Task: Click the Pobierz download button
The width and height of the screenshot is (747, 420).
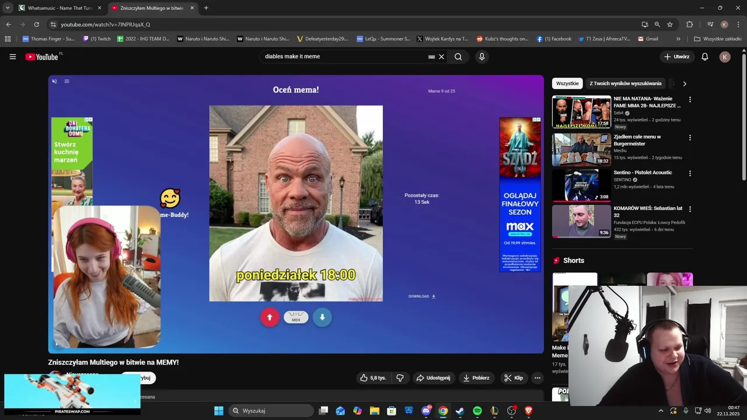Action: pyautogui.click(x=476, y=378)
